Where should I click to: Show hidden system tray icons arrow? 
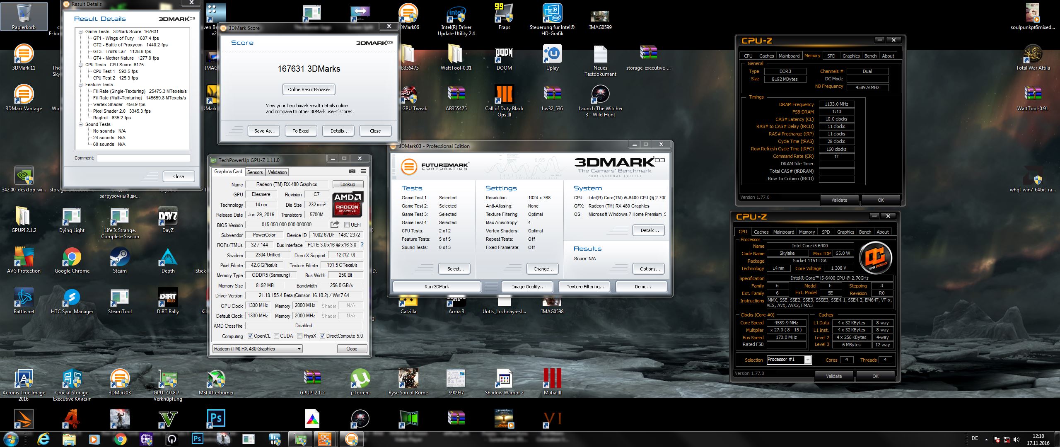tap(986, 440)
